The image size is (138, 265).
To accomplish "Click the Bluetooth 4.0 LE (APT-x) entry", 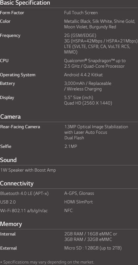I will coord(24,193).
